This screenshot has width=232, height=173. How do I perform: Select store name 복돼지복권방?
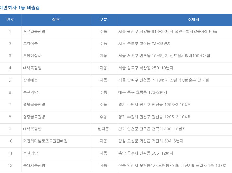tap(34, 165)
